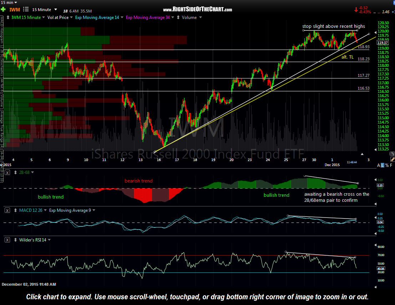Toggle the A auto scale option
395x305 pixels.
[379, 165]
